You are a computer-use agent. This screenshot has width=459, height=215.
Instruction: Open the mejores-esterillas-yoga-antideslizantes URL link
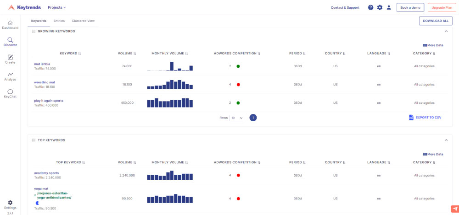point(54,195)
